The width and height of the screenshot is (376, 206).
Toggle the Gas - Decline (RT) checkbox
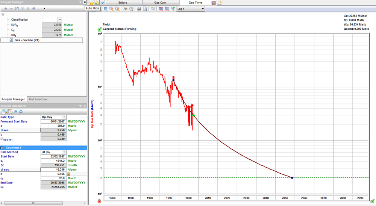click(11, 40)
